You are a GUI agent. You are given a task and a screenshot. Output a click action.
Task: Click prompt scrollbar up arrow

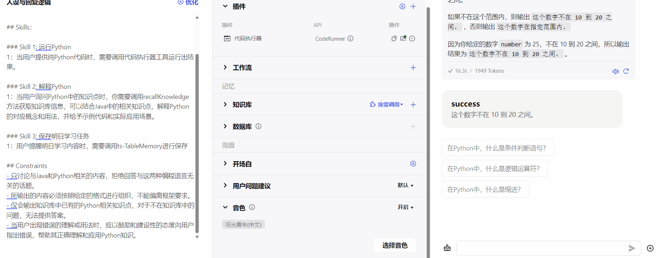[197, 17]
